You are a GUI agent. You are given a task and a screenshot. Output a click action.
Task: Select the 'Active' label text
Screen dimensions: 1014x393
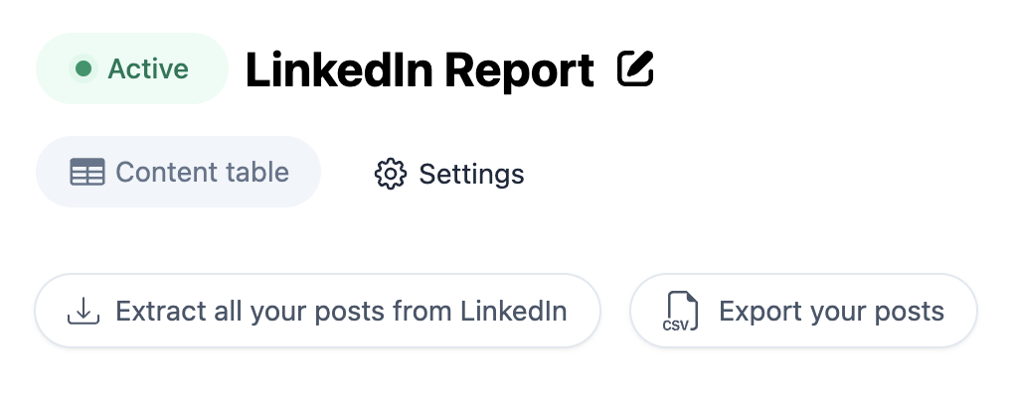coord(148,69)
